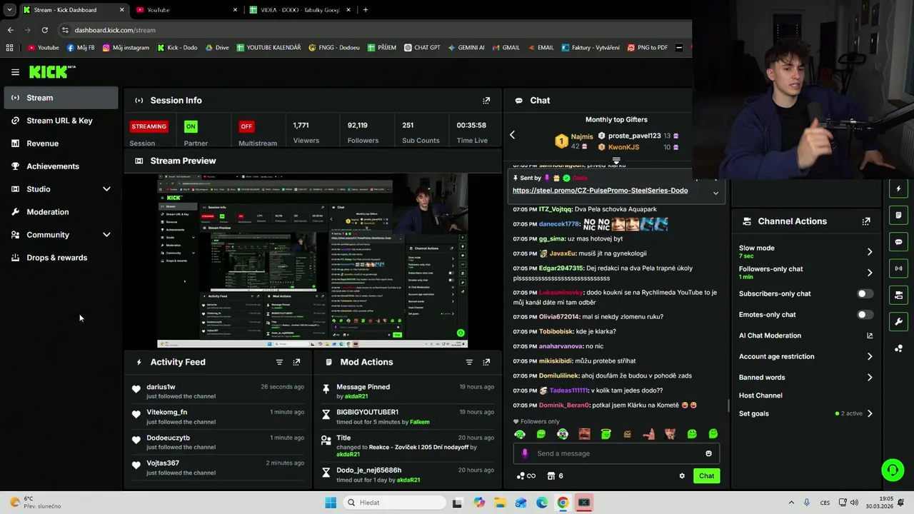This screenshot has height=514, width=914.
Task: Open Banned words chevron
Action: point(870,378)
